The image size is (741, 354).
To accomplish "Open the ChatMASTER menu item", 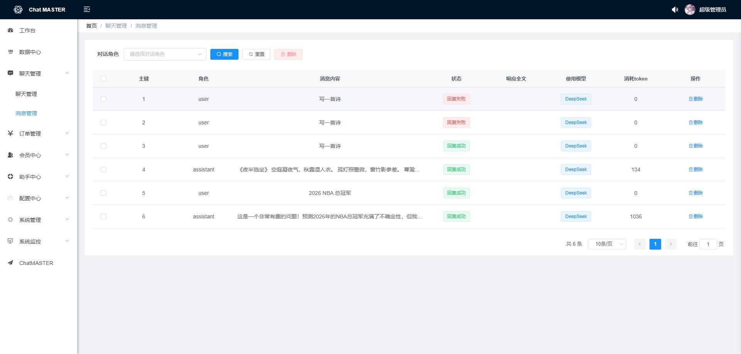I will (x=39, y=263).
